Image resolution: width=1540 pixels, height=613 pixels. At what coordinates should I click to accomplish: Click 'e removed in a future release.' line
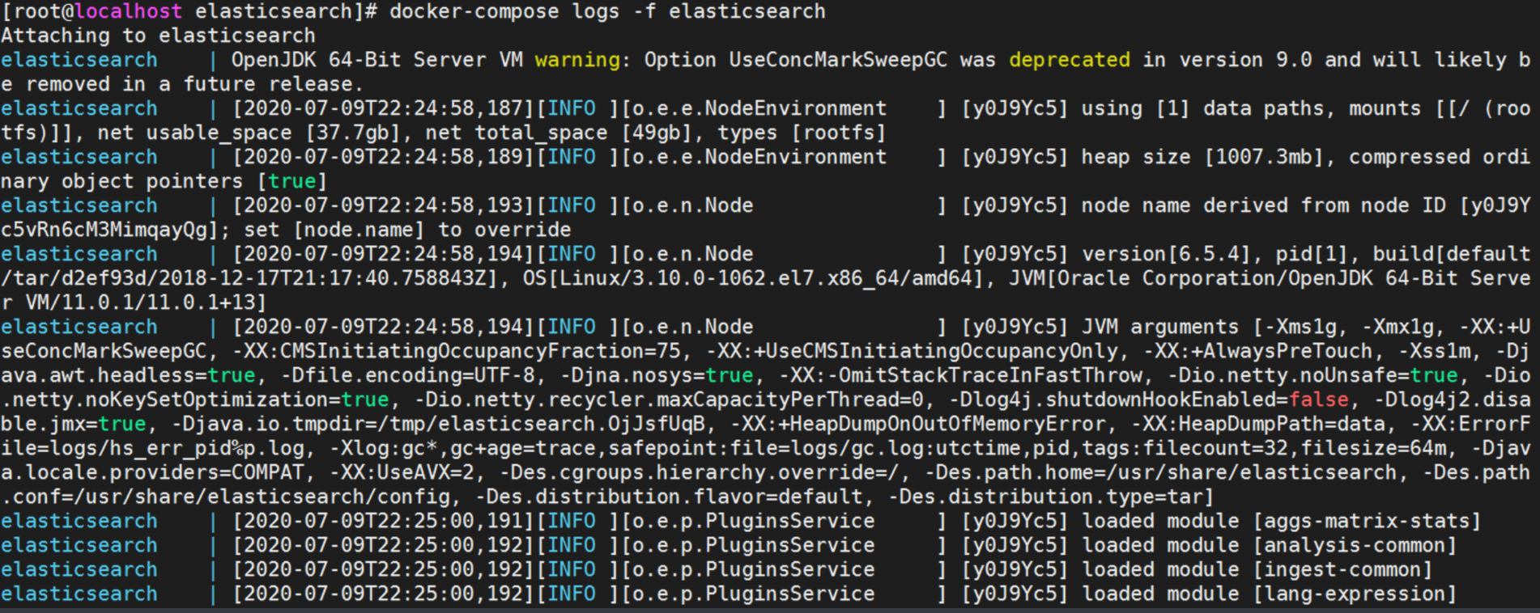tap(182, 84)
